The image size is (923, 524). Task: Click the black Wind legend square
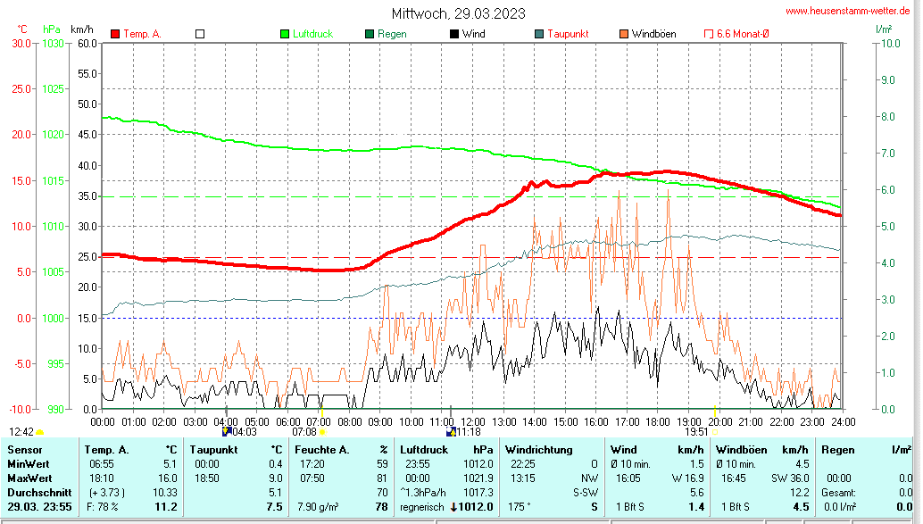(x=454, y=34)
